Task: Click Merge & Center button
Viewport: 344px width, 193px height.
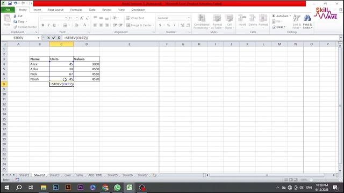Action: coord(139,25)
